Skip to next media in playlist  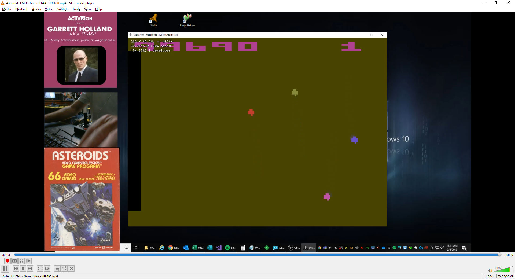tap(30, 269)
